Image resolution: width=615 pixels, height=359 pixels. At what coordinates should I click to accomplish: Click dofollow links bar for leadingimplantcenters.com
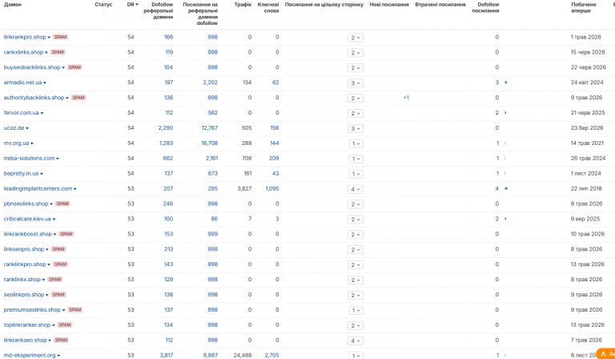pyautogui.click(x=506, y=189)
